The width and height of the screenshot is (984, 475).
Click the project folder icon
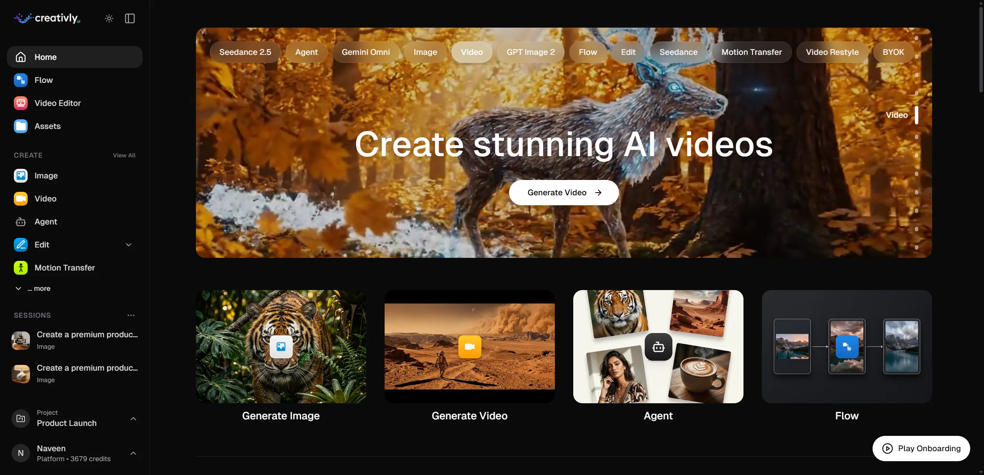(x=21, y=418)
